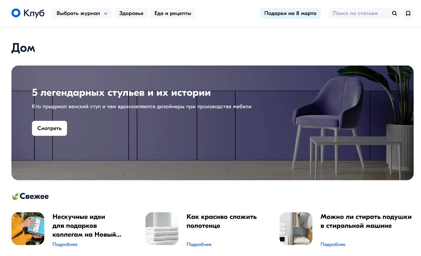This screenshot has height=256, width=421.
Task: Click Подробнее under the pillows article
Action: [333, 244]
